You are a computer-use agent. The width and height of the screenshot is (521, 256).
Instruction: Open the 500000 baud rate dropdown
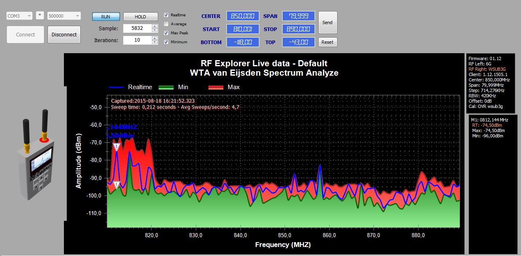click(x=64, y=16)
